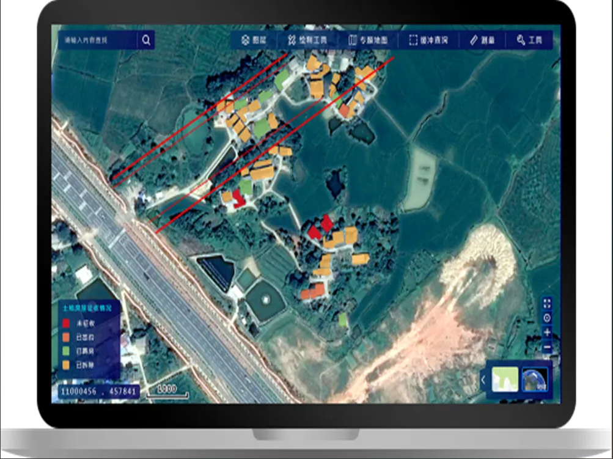This screenshot has height=459, width=613.
Task: Click the green legend swatch
Action: tap(66, 351)
